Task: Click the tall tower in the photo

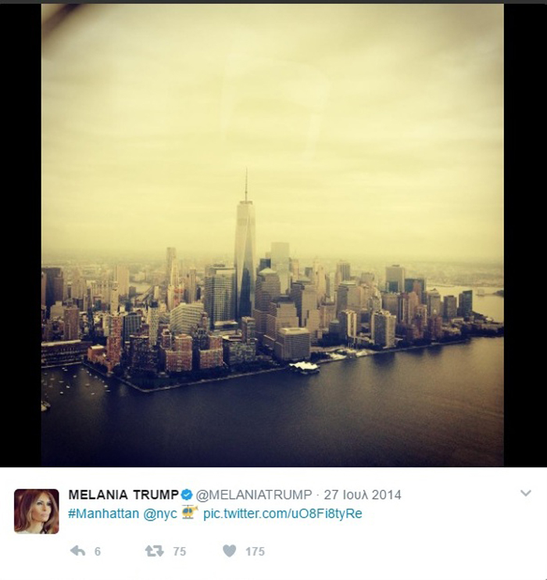Action: click(245, 259)
